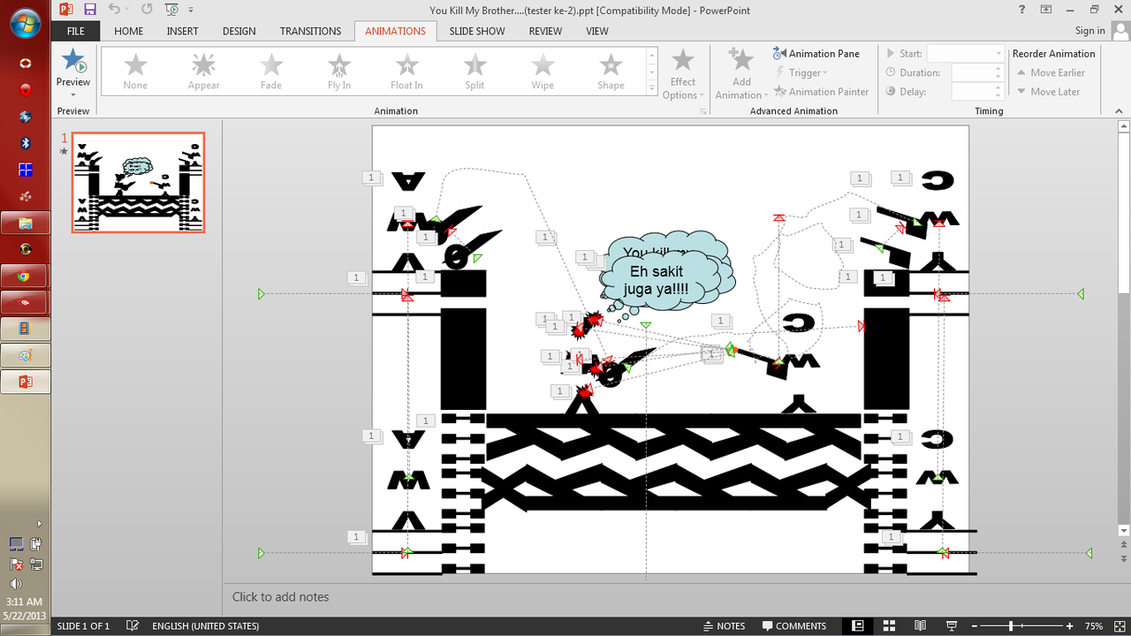Click the Redo/Repeat icon
The width and height of the screenshot is (1131, 636).
147,9
